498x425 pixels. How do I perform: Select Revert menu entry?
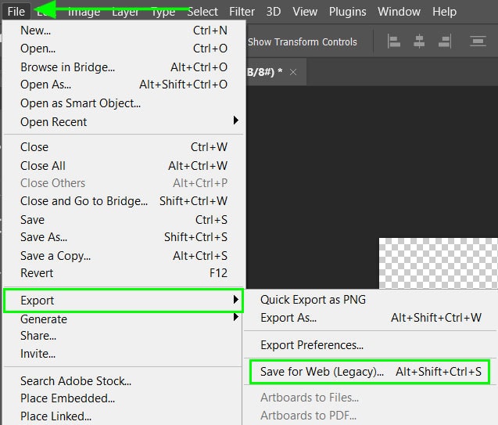[x=124, y=273]
